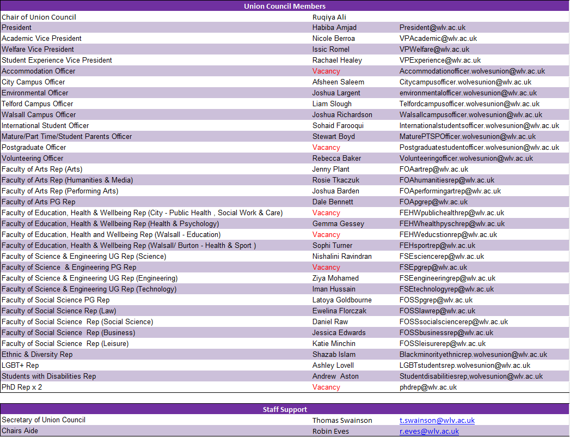Select the name Joshua Richardson
This screenshot has width=570, height=437.
[x=342, y=115]
